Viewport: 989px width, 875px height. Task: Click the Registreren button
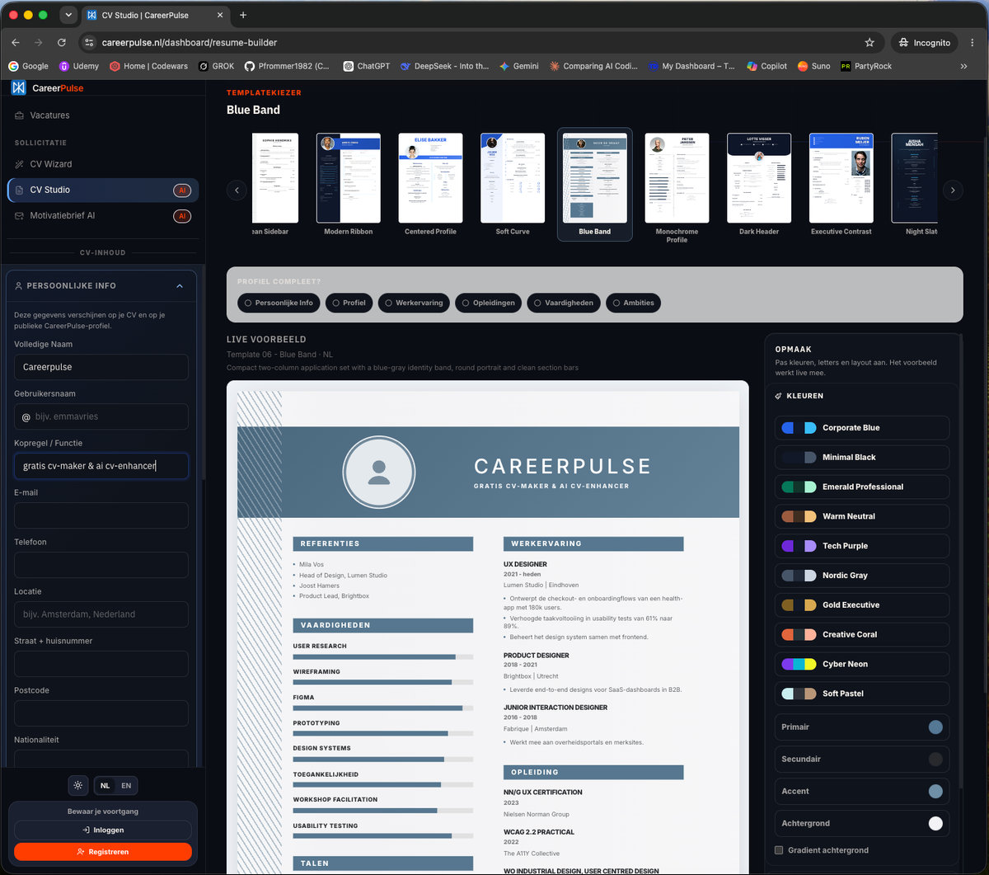click(x=103, y=852)
